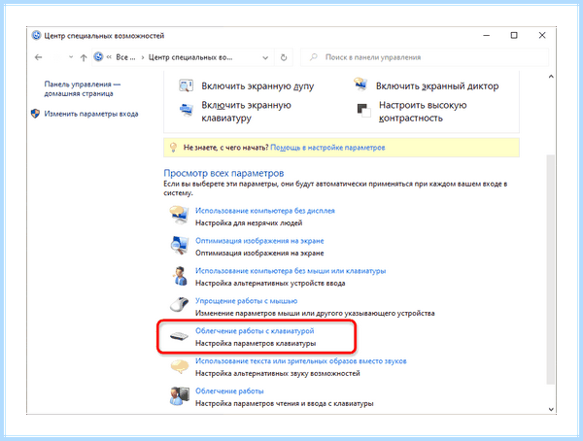This screenshot has width=583, height=441.
Task: Click the Центр специальных во... breadcrumb segment
Action: (x=190, y=57)
